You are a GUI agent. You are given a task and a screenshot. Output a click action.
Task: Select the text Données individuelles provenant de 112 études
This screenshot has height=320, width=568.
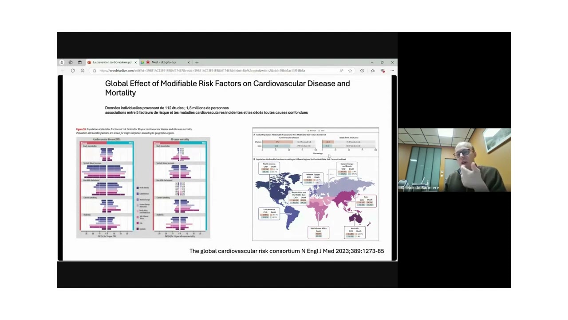pyautogui.click(x=167, y=108)
